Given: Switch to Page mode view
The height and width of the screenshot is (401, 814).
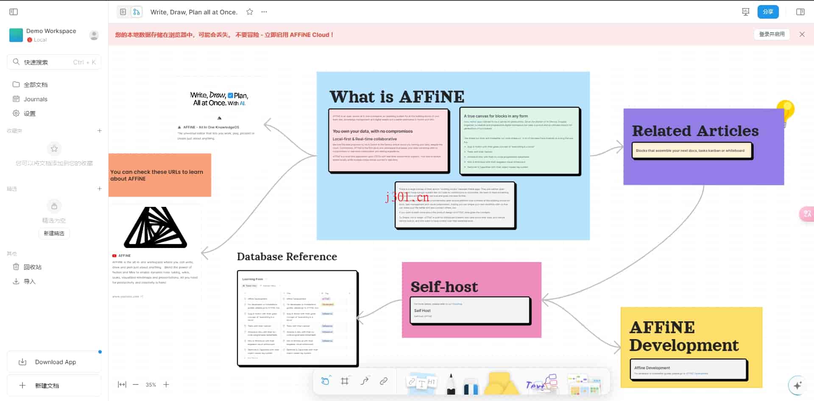Looking at the screenshot, I should [x=123, y=11].
